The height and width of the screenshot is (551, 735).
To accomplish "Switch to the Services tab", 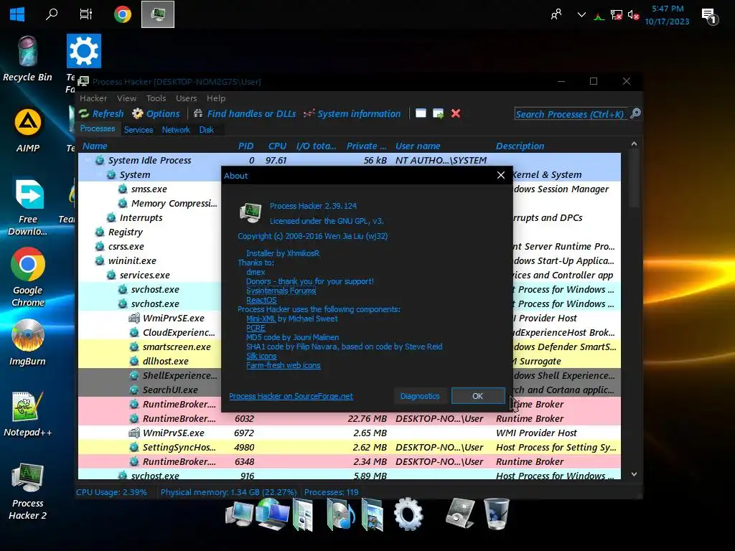I will (139, 130).
